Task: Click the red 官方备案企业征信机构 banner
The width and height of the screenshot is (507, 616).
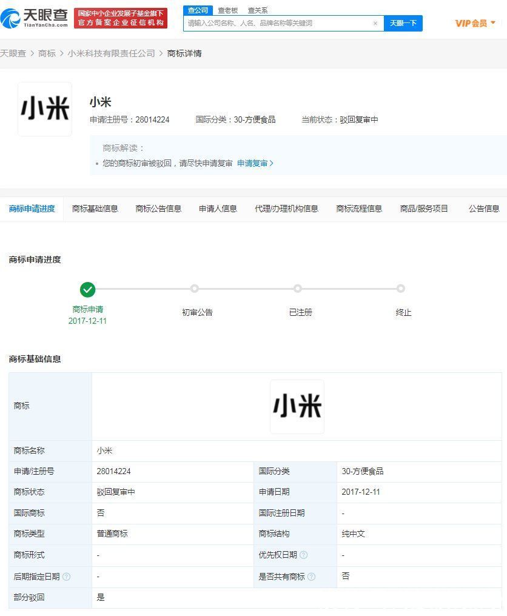Action: point(121,18)
